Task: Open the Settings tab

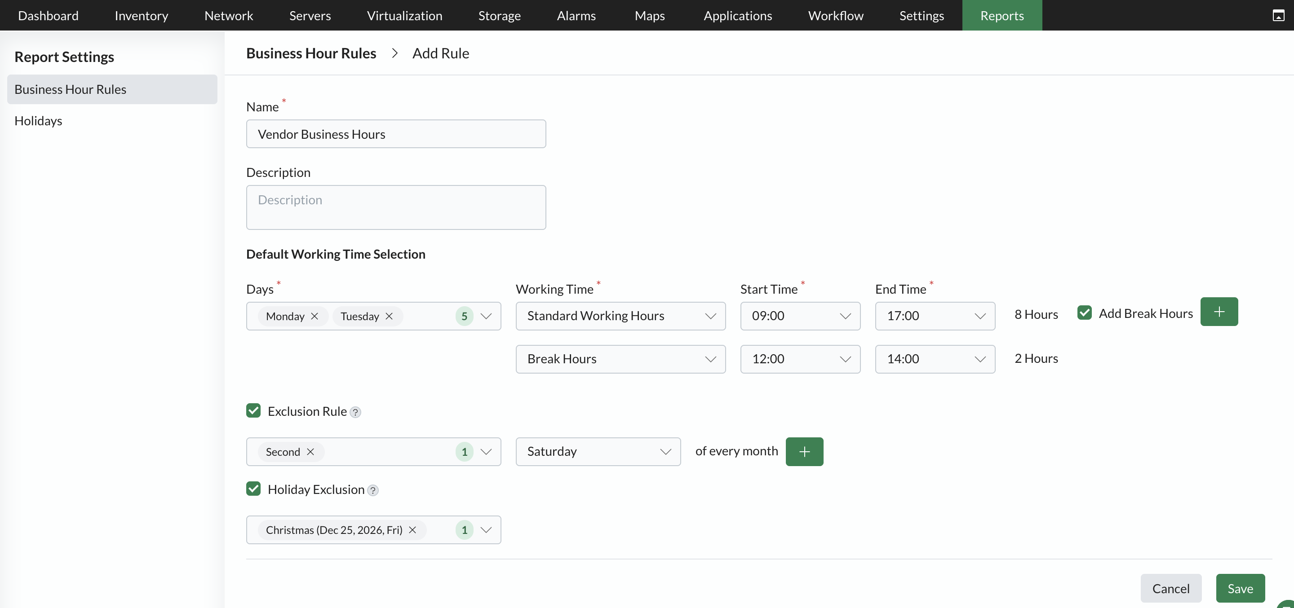Action: pyautogui.click(x=921, y=16)
